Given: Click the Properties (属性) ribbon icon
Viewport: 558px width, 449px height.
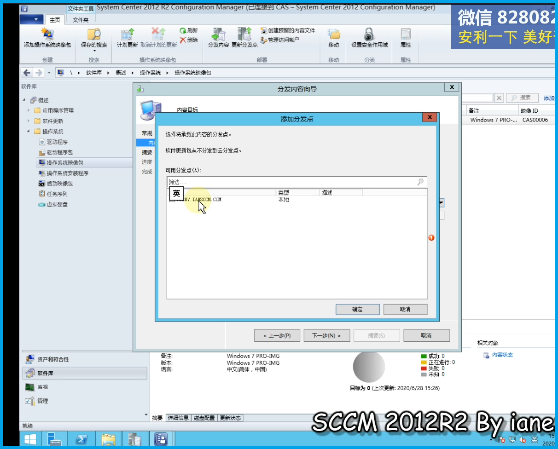Looking at the screenshot, I should point(406,38).
